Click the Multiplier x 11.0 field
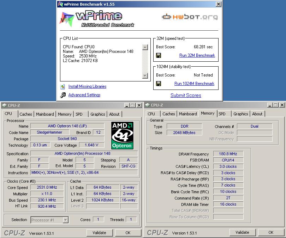Screen dimensions: 286x238 click(47, 194)
